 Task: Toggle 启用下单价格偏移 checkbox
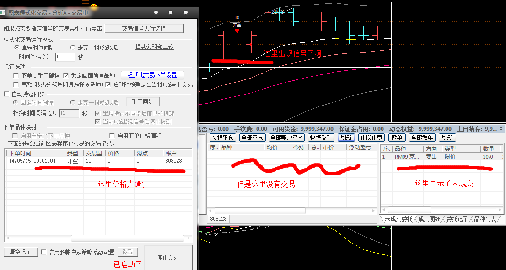[112, 136]
